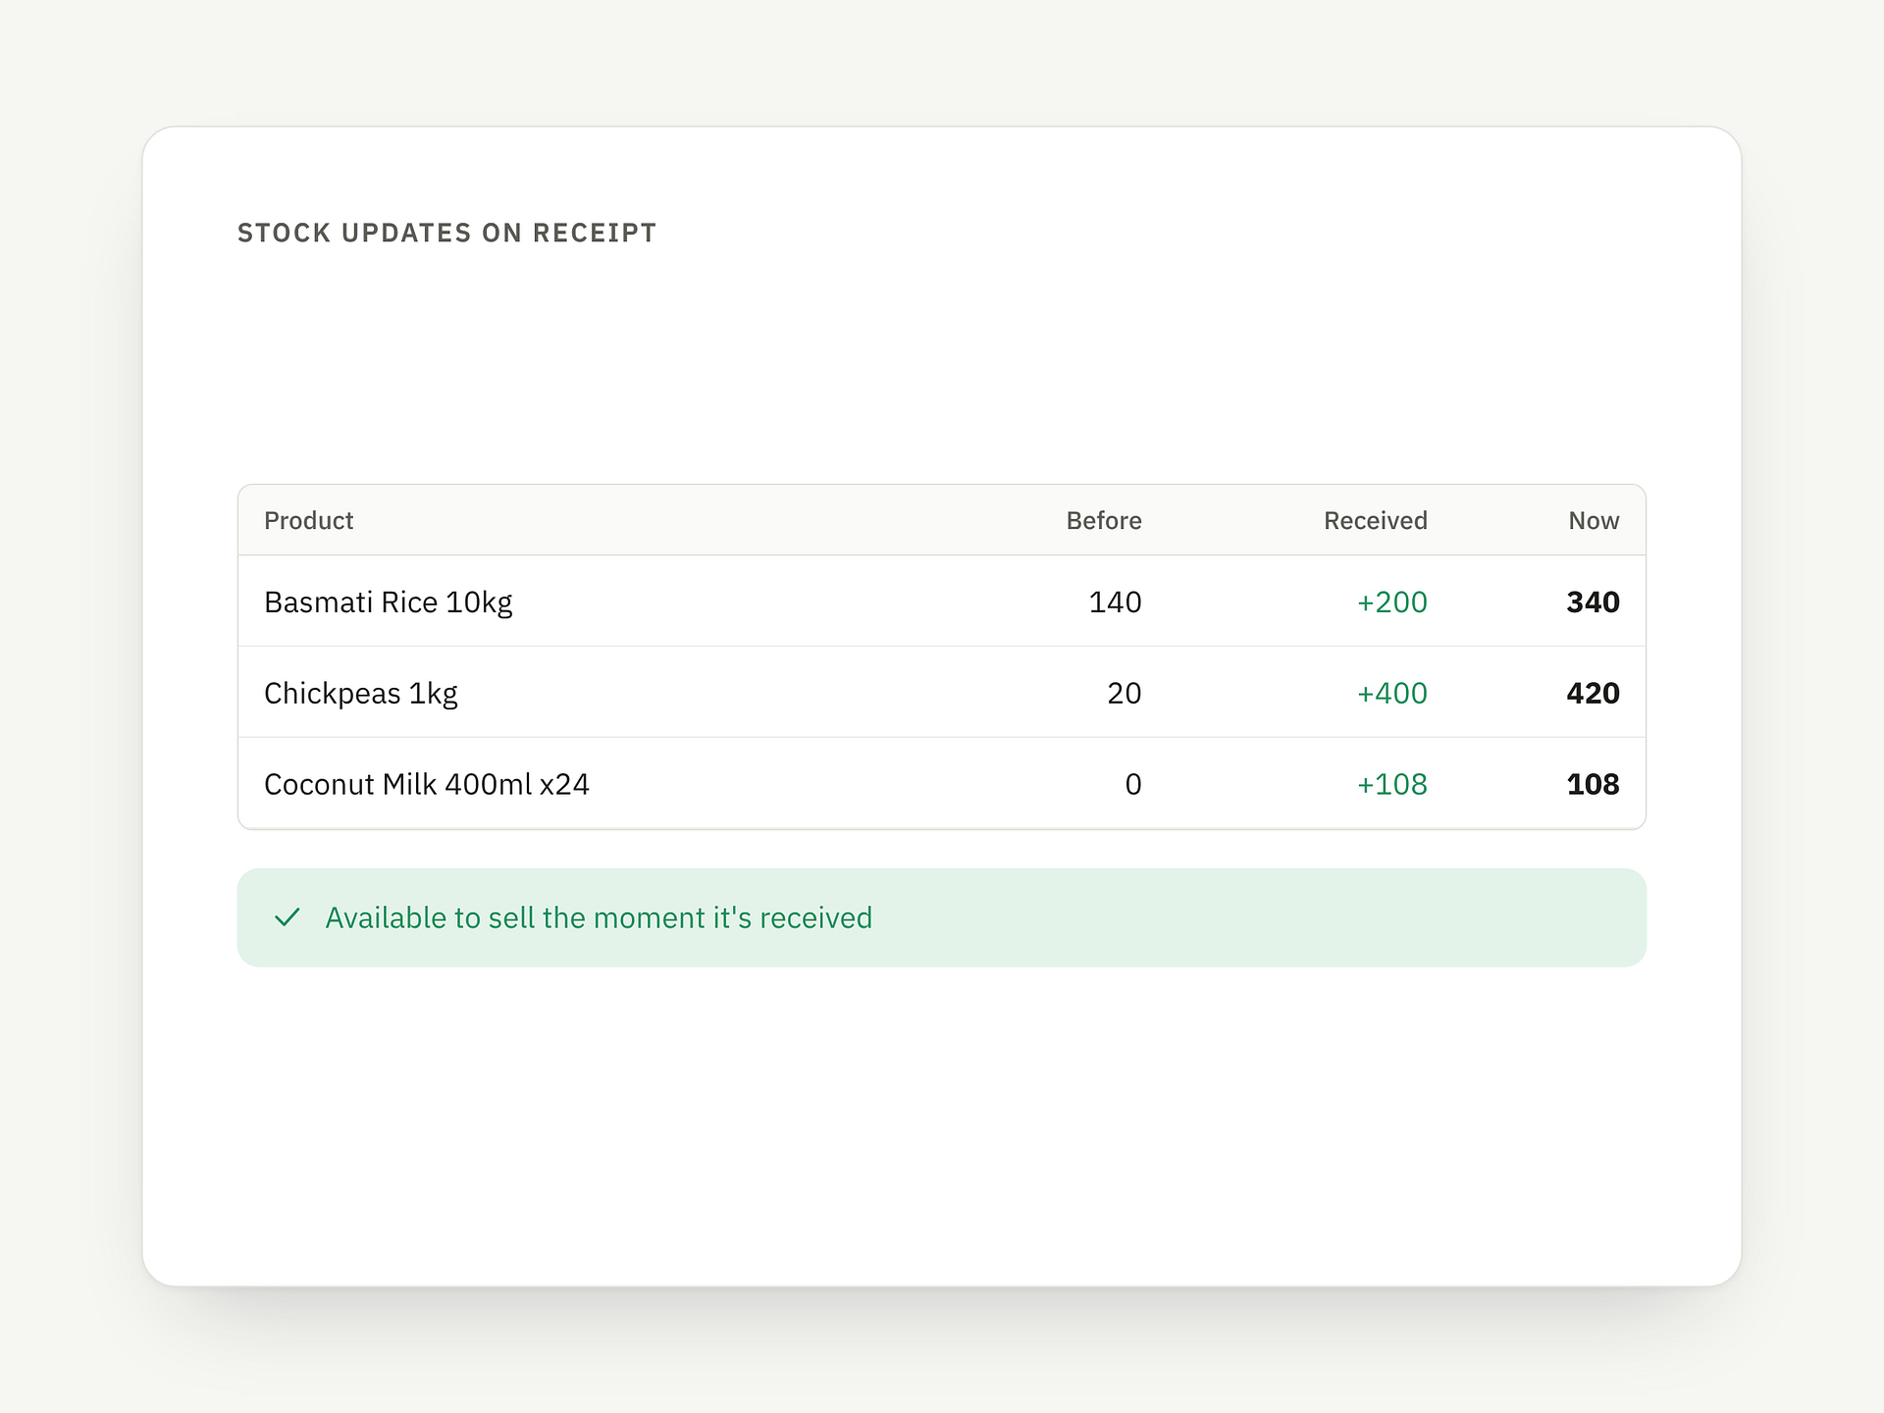Screen dimensions: 1884x1413
Task: Click the Before value 0 for Coconut Milk
Action: [x=1133, y=784]
